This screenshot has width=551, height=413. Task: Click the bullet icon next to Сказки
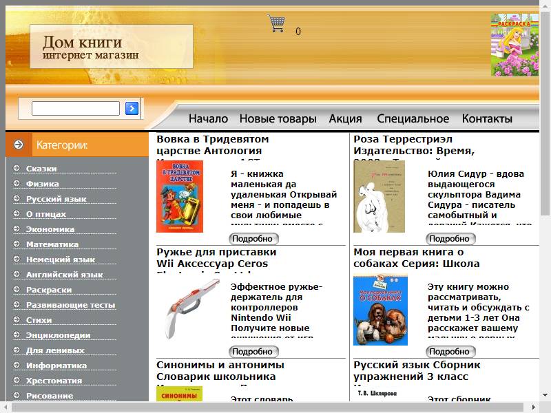(x=17, y=168)
